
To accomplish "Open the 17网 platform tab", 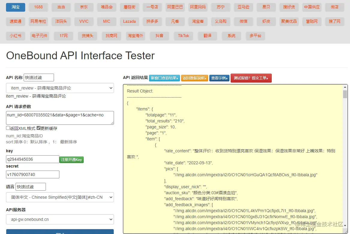I will 64,36.
